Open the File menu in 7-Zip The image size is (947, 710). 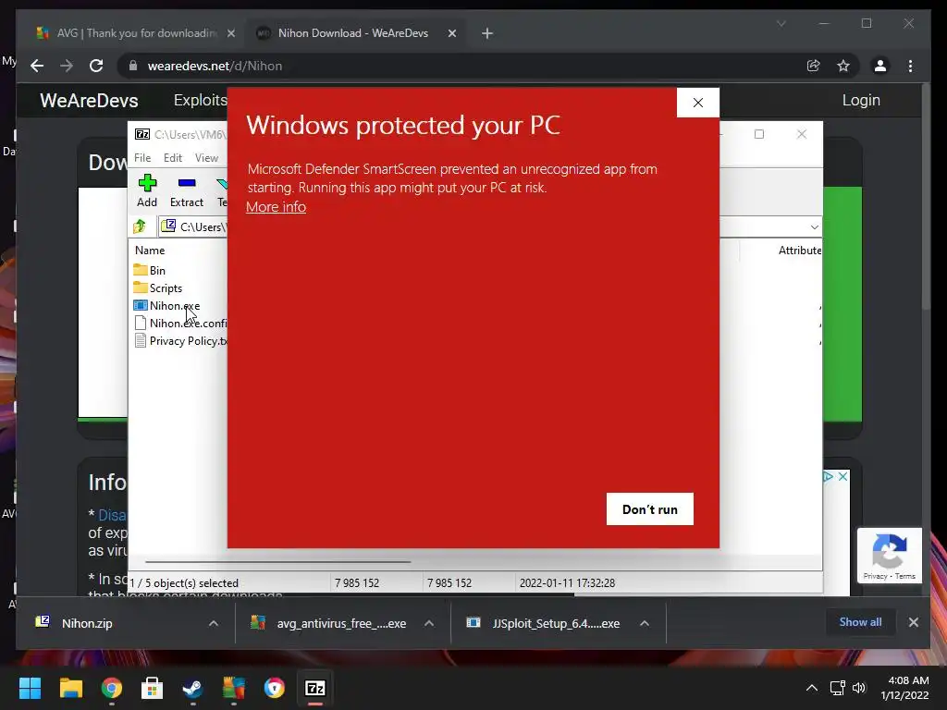point(142,157)
